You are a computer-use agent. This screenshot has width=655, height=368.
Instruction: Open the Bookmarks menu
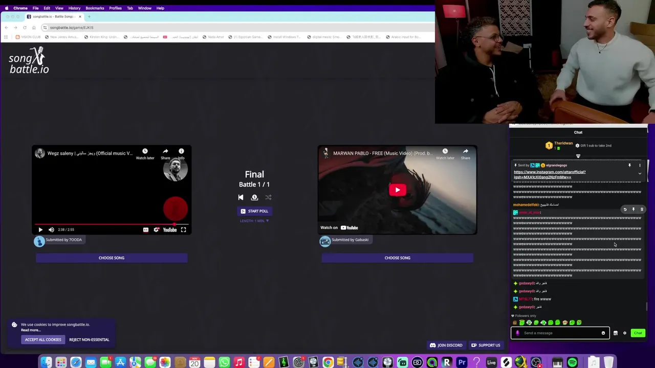(95, 8)
